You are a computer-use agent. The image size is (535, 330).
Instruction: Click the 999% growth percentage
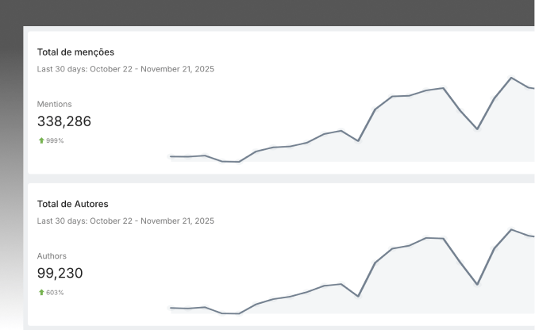click(x=55, y=140)
